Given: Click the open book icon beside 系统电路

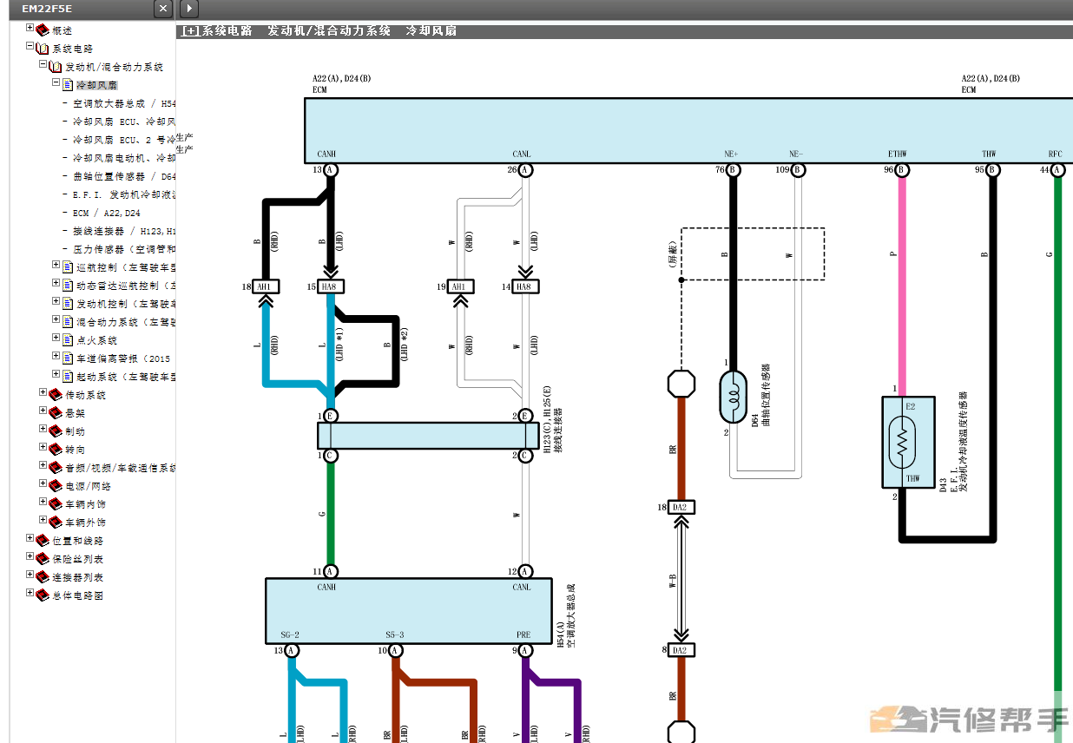Looking at the screenshot, I should (x=43, y=49).
